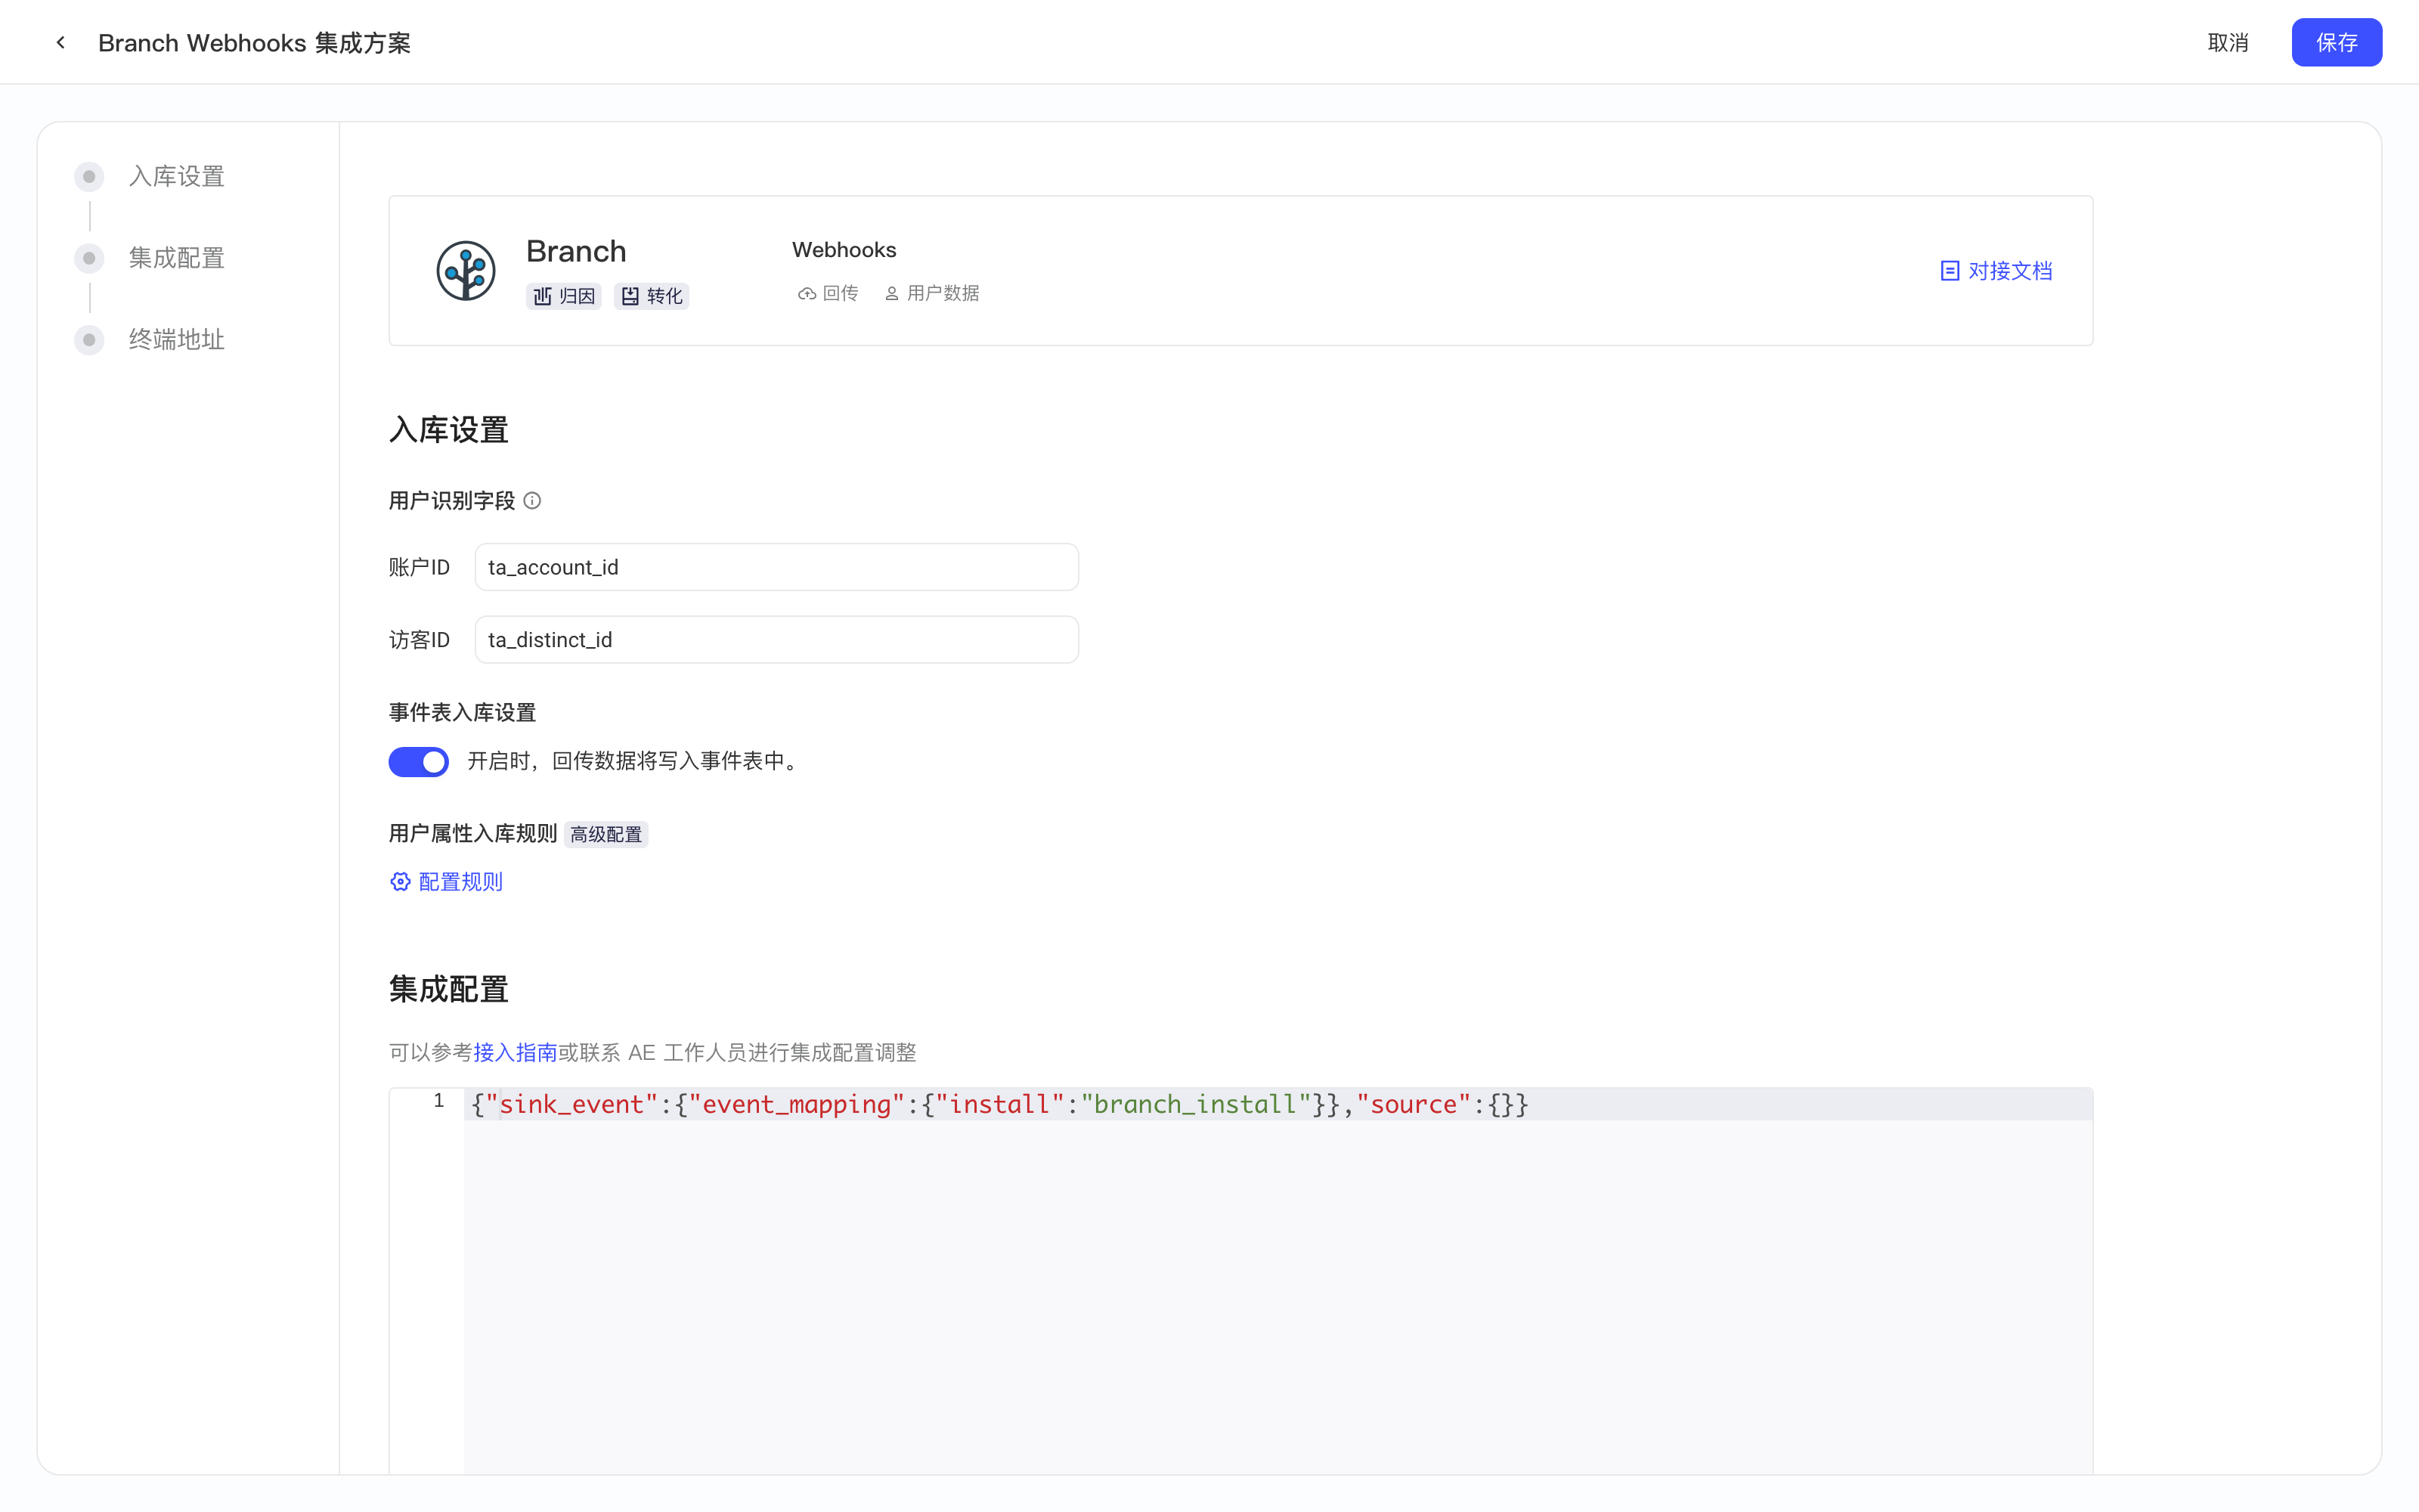This screenshot has width=2419, height=1512.
Task: Click the 访客ID input field
Action: [776, 640]
